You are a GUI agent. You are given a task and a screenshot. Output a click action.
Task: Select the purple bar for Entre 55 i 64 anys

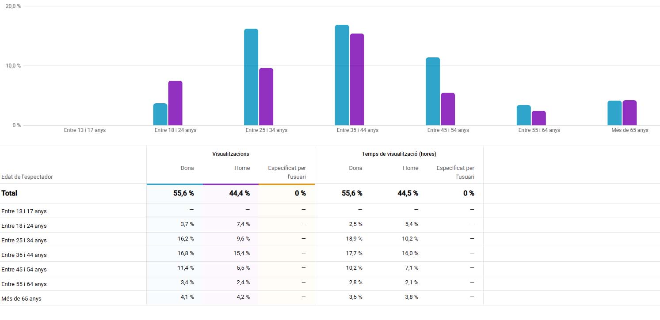tap(538, 118)
